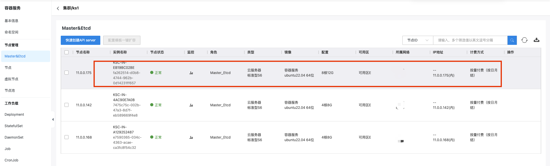Check the box for node 11.0.0.175
The image size is (550, 166).
[66, 73]
